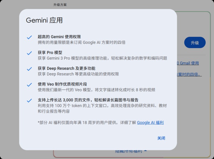Click the heading 支持上传长达 3,000 页的文件
The image size is (214, 159).
pos(88,100)
